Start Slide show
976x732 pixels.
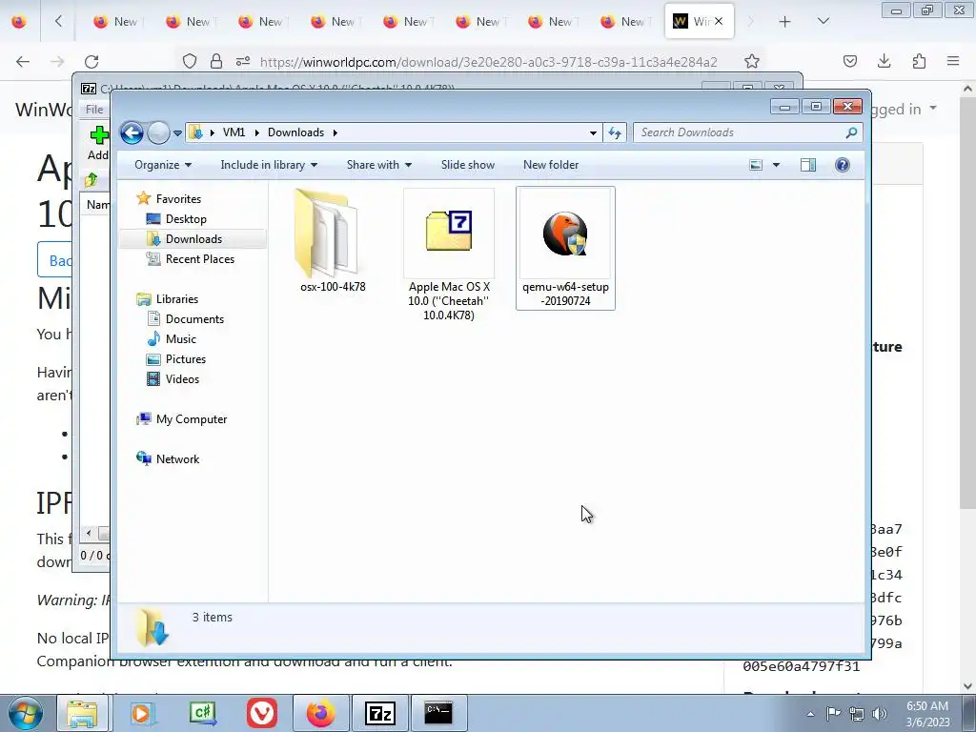click(x=468, y=165)
